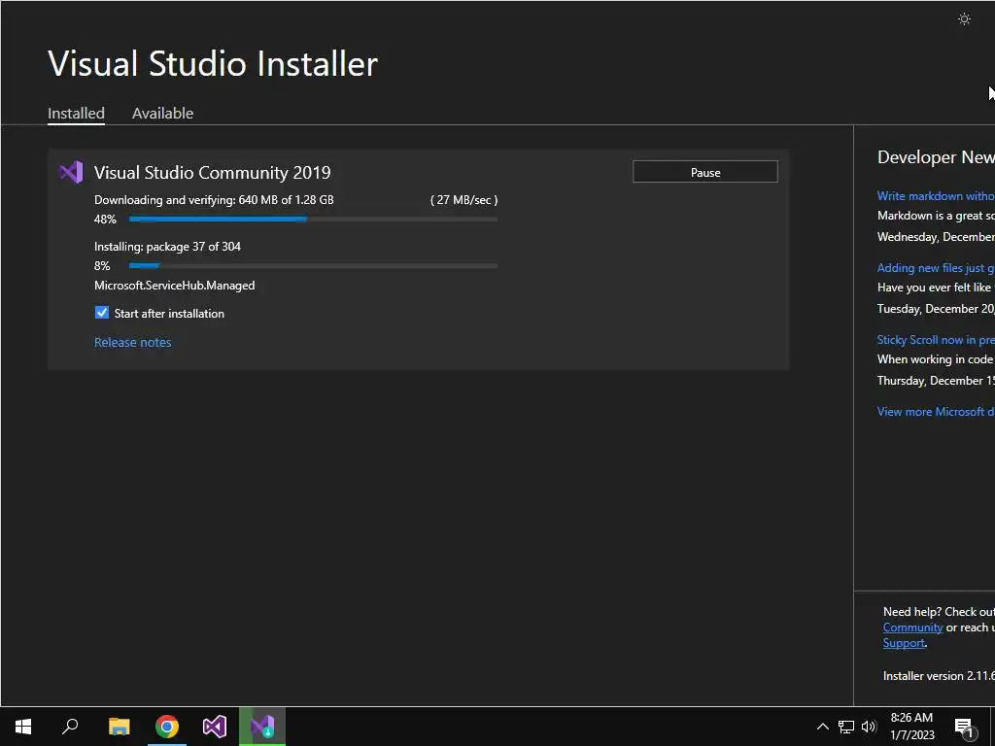The image size is (995, 746).
Task: Open the Support link
Action: [904, 643]
